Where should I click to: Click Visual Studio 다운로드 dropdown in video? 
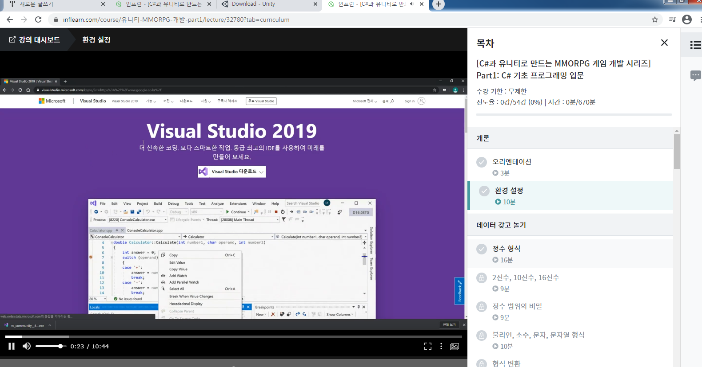click(232, 172)
